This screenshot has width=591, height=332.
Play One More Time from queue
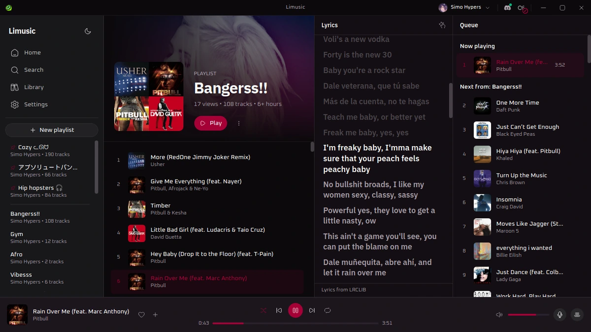(x=520, y=106)
